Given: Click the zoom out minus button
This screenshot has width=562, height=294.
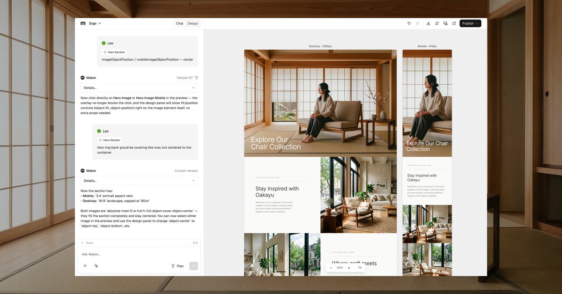Looking at the screenshot, I should 331,268.
